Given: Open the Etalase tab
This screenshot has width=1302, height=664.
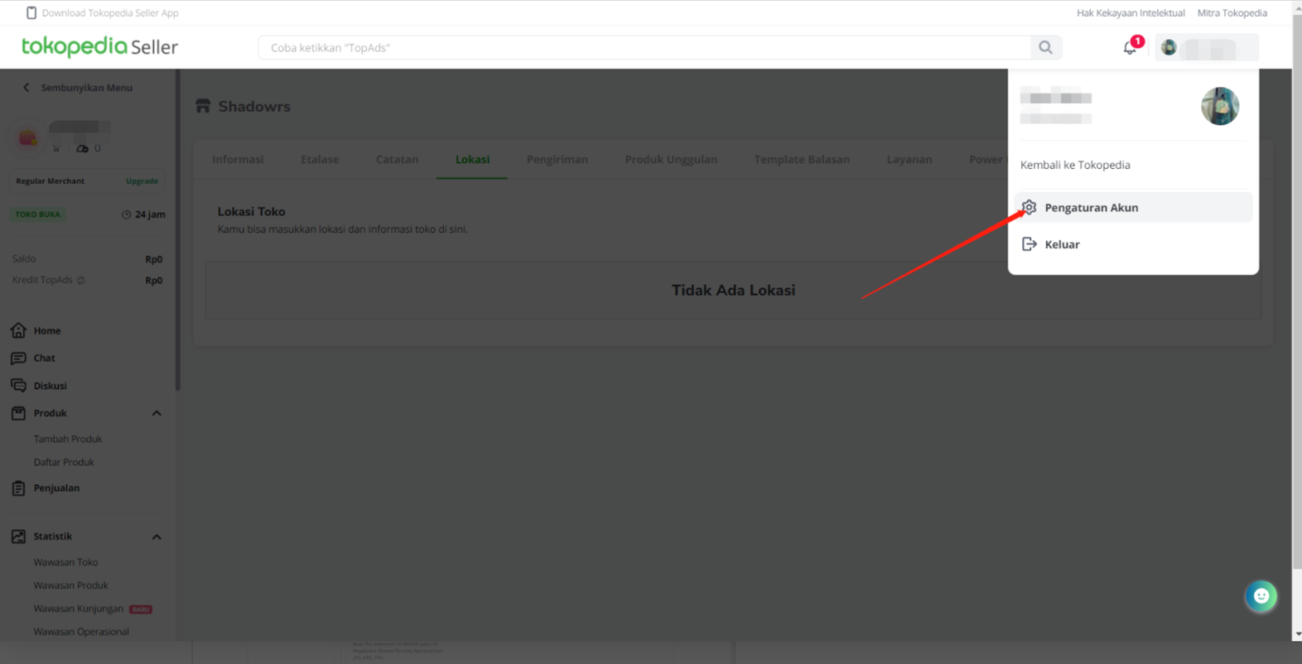Looking at the screenshot, I should point(320,160).
